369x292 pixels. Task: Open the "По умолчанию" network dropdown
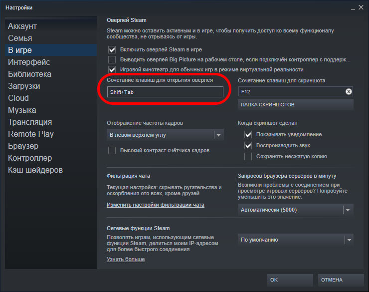[x=295, y=240]
